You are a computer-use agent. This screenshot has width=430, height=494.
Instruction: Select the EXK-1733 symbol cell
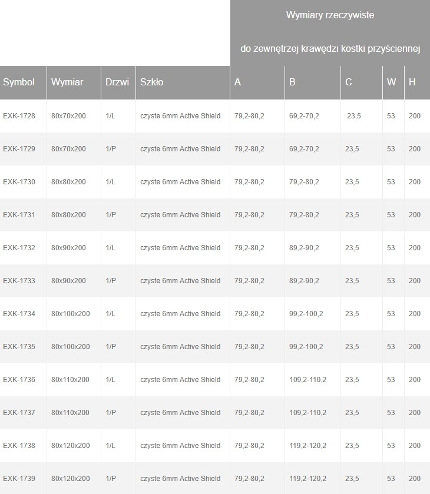19,281
